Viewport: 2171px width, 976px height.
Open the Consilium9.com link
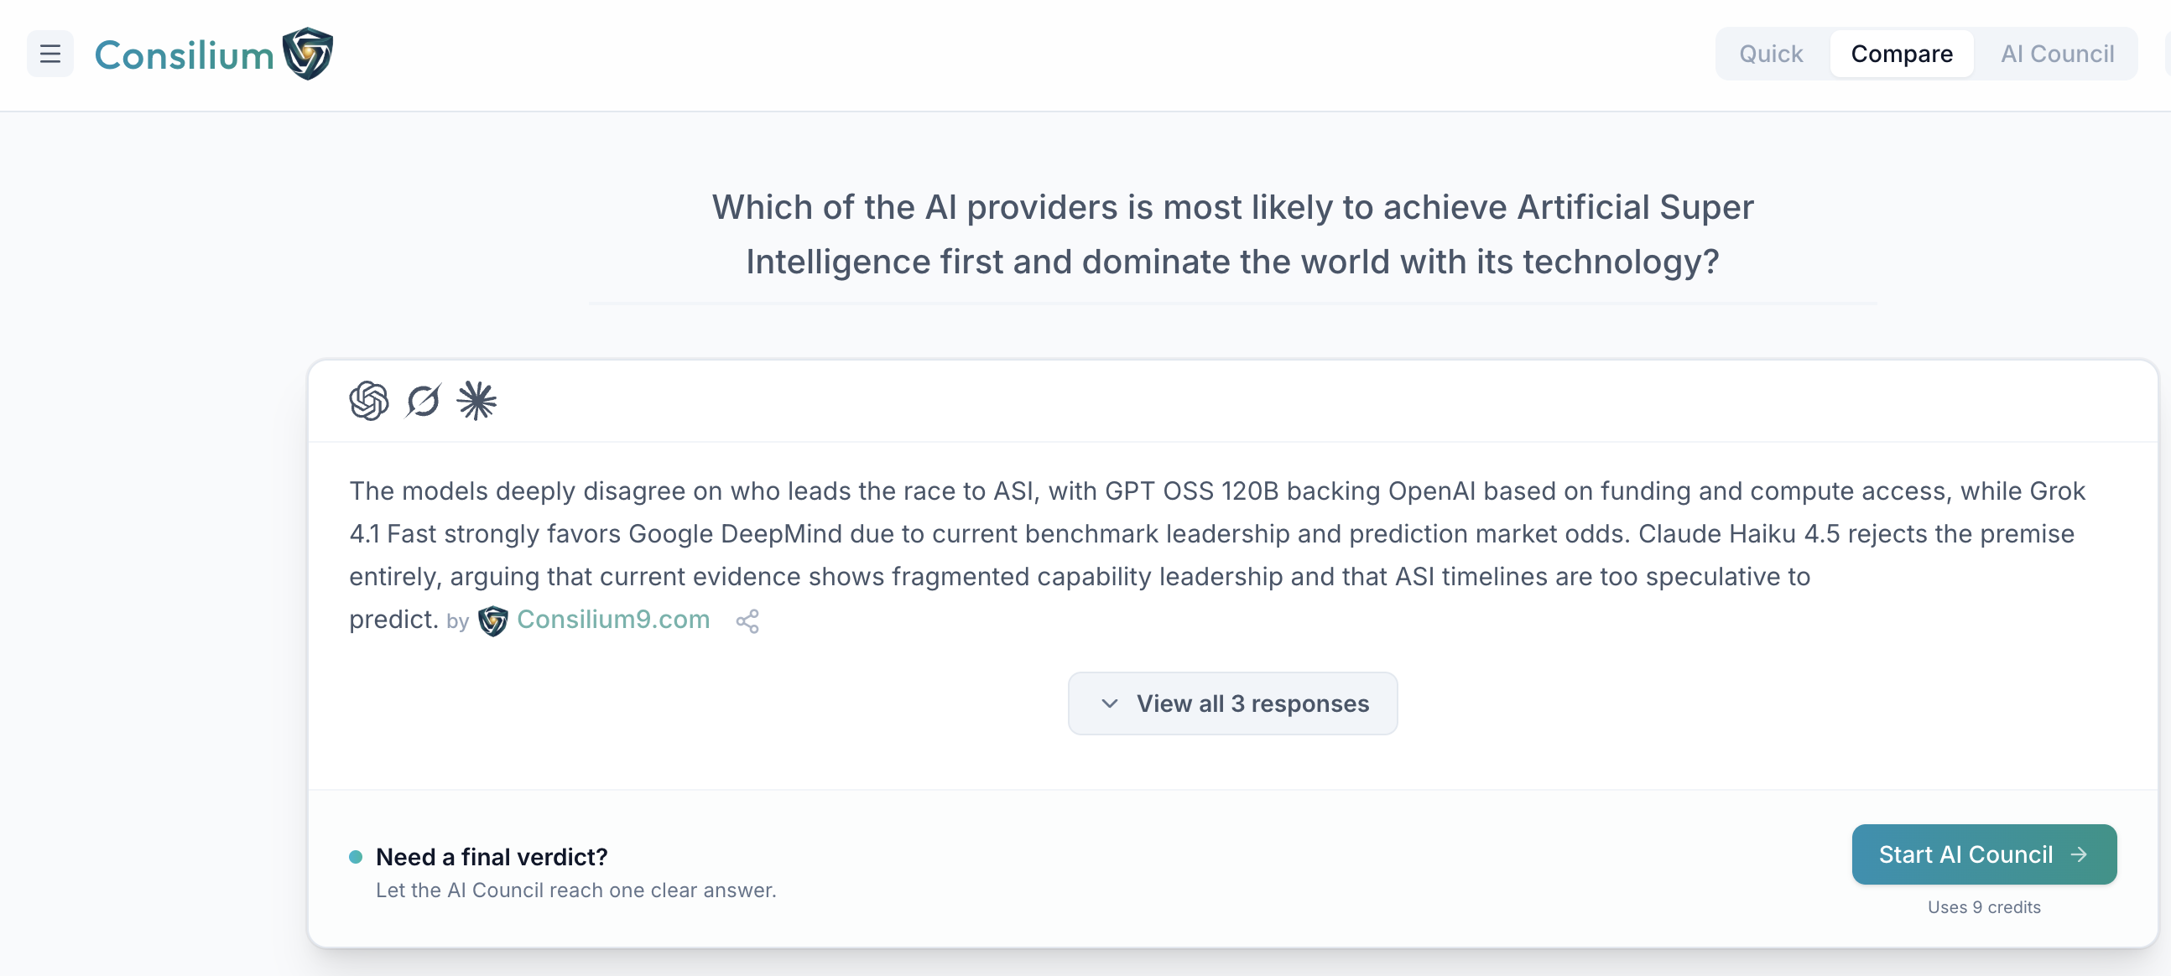pos(612,620)
